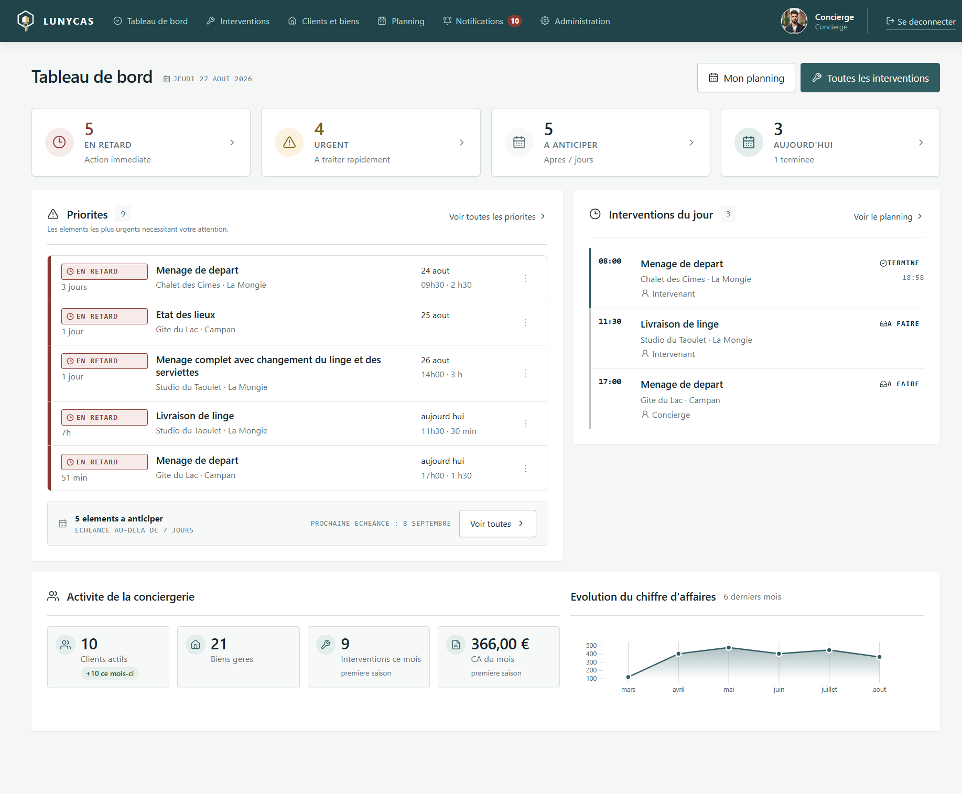Click the calendar icon on A anticiper card
Viewport: 962px width, 794px height.
coord(519,142)
